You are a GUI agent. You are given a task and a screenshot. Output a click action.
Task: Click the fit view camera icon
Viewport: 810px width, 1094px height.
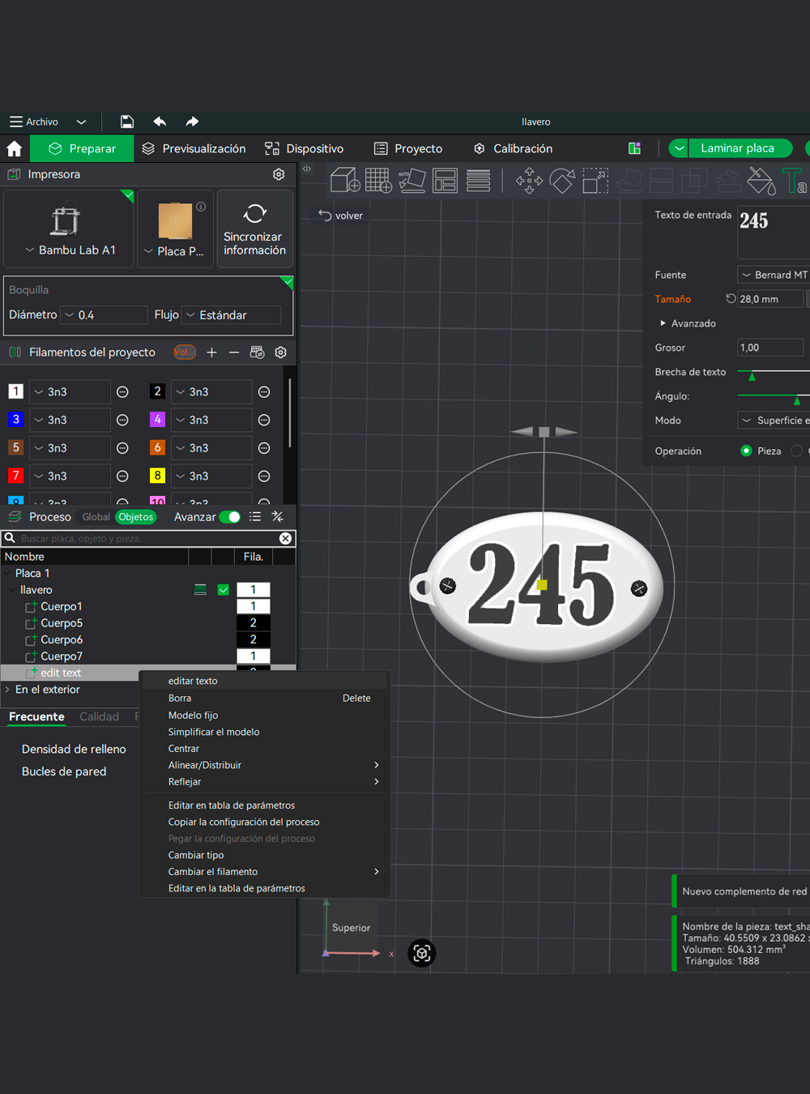(x=422, y=953)
